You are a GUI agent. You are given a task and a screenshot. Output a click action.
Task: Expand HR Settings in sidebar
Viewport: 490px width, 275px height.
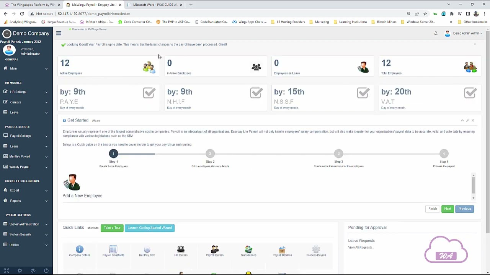coord(26,92)
